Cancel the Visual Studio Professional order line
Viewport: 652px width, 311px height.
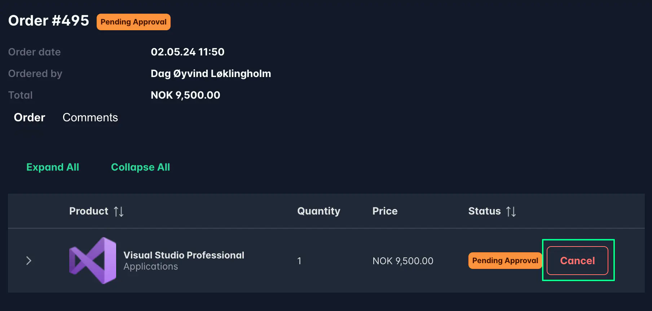pos(577,261)
